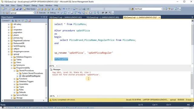This screenshot has height=109, width=194.
Task: Open Messages pane zoom 100 % dropdown
Action: [57, 96]
